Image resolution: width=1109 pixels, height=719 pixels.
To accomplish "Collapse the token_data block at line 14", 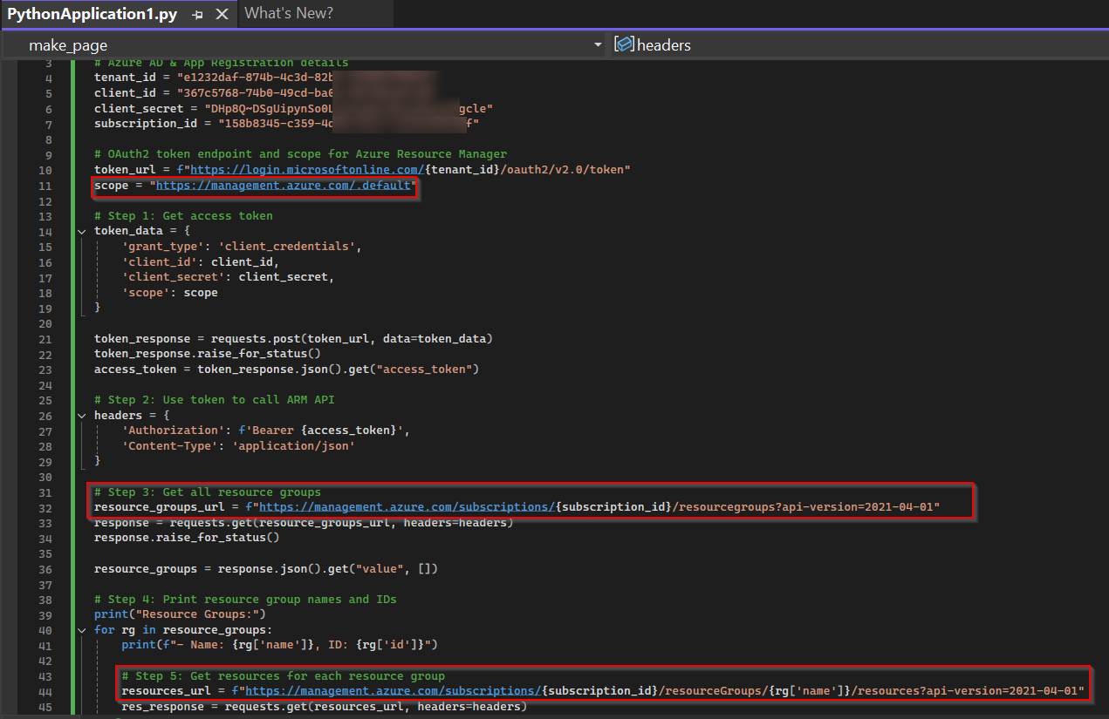I will tap(81, 231).
